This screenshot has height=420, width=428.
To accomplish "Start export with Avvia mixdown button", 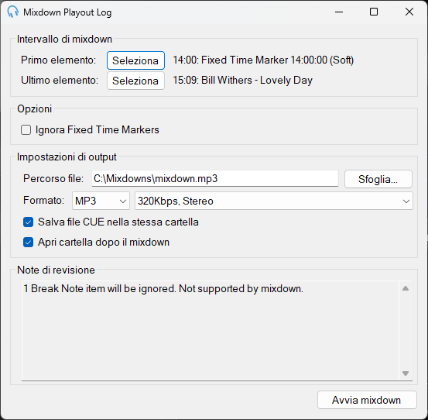I will click(x=367, y=400).
